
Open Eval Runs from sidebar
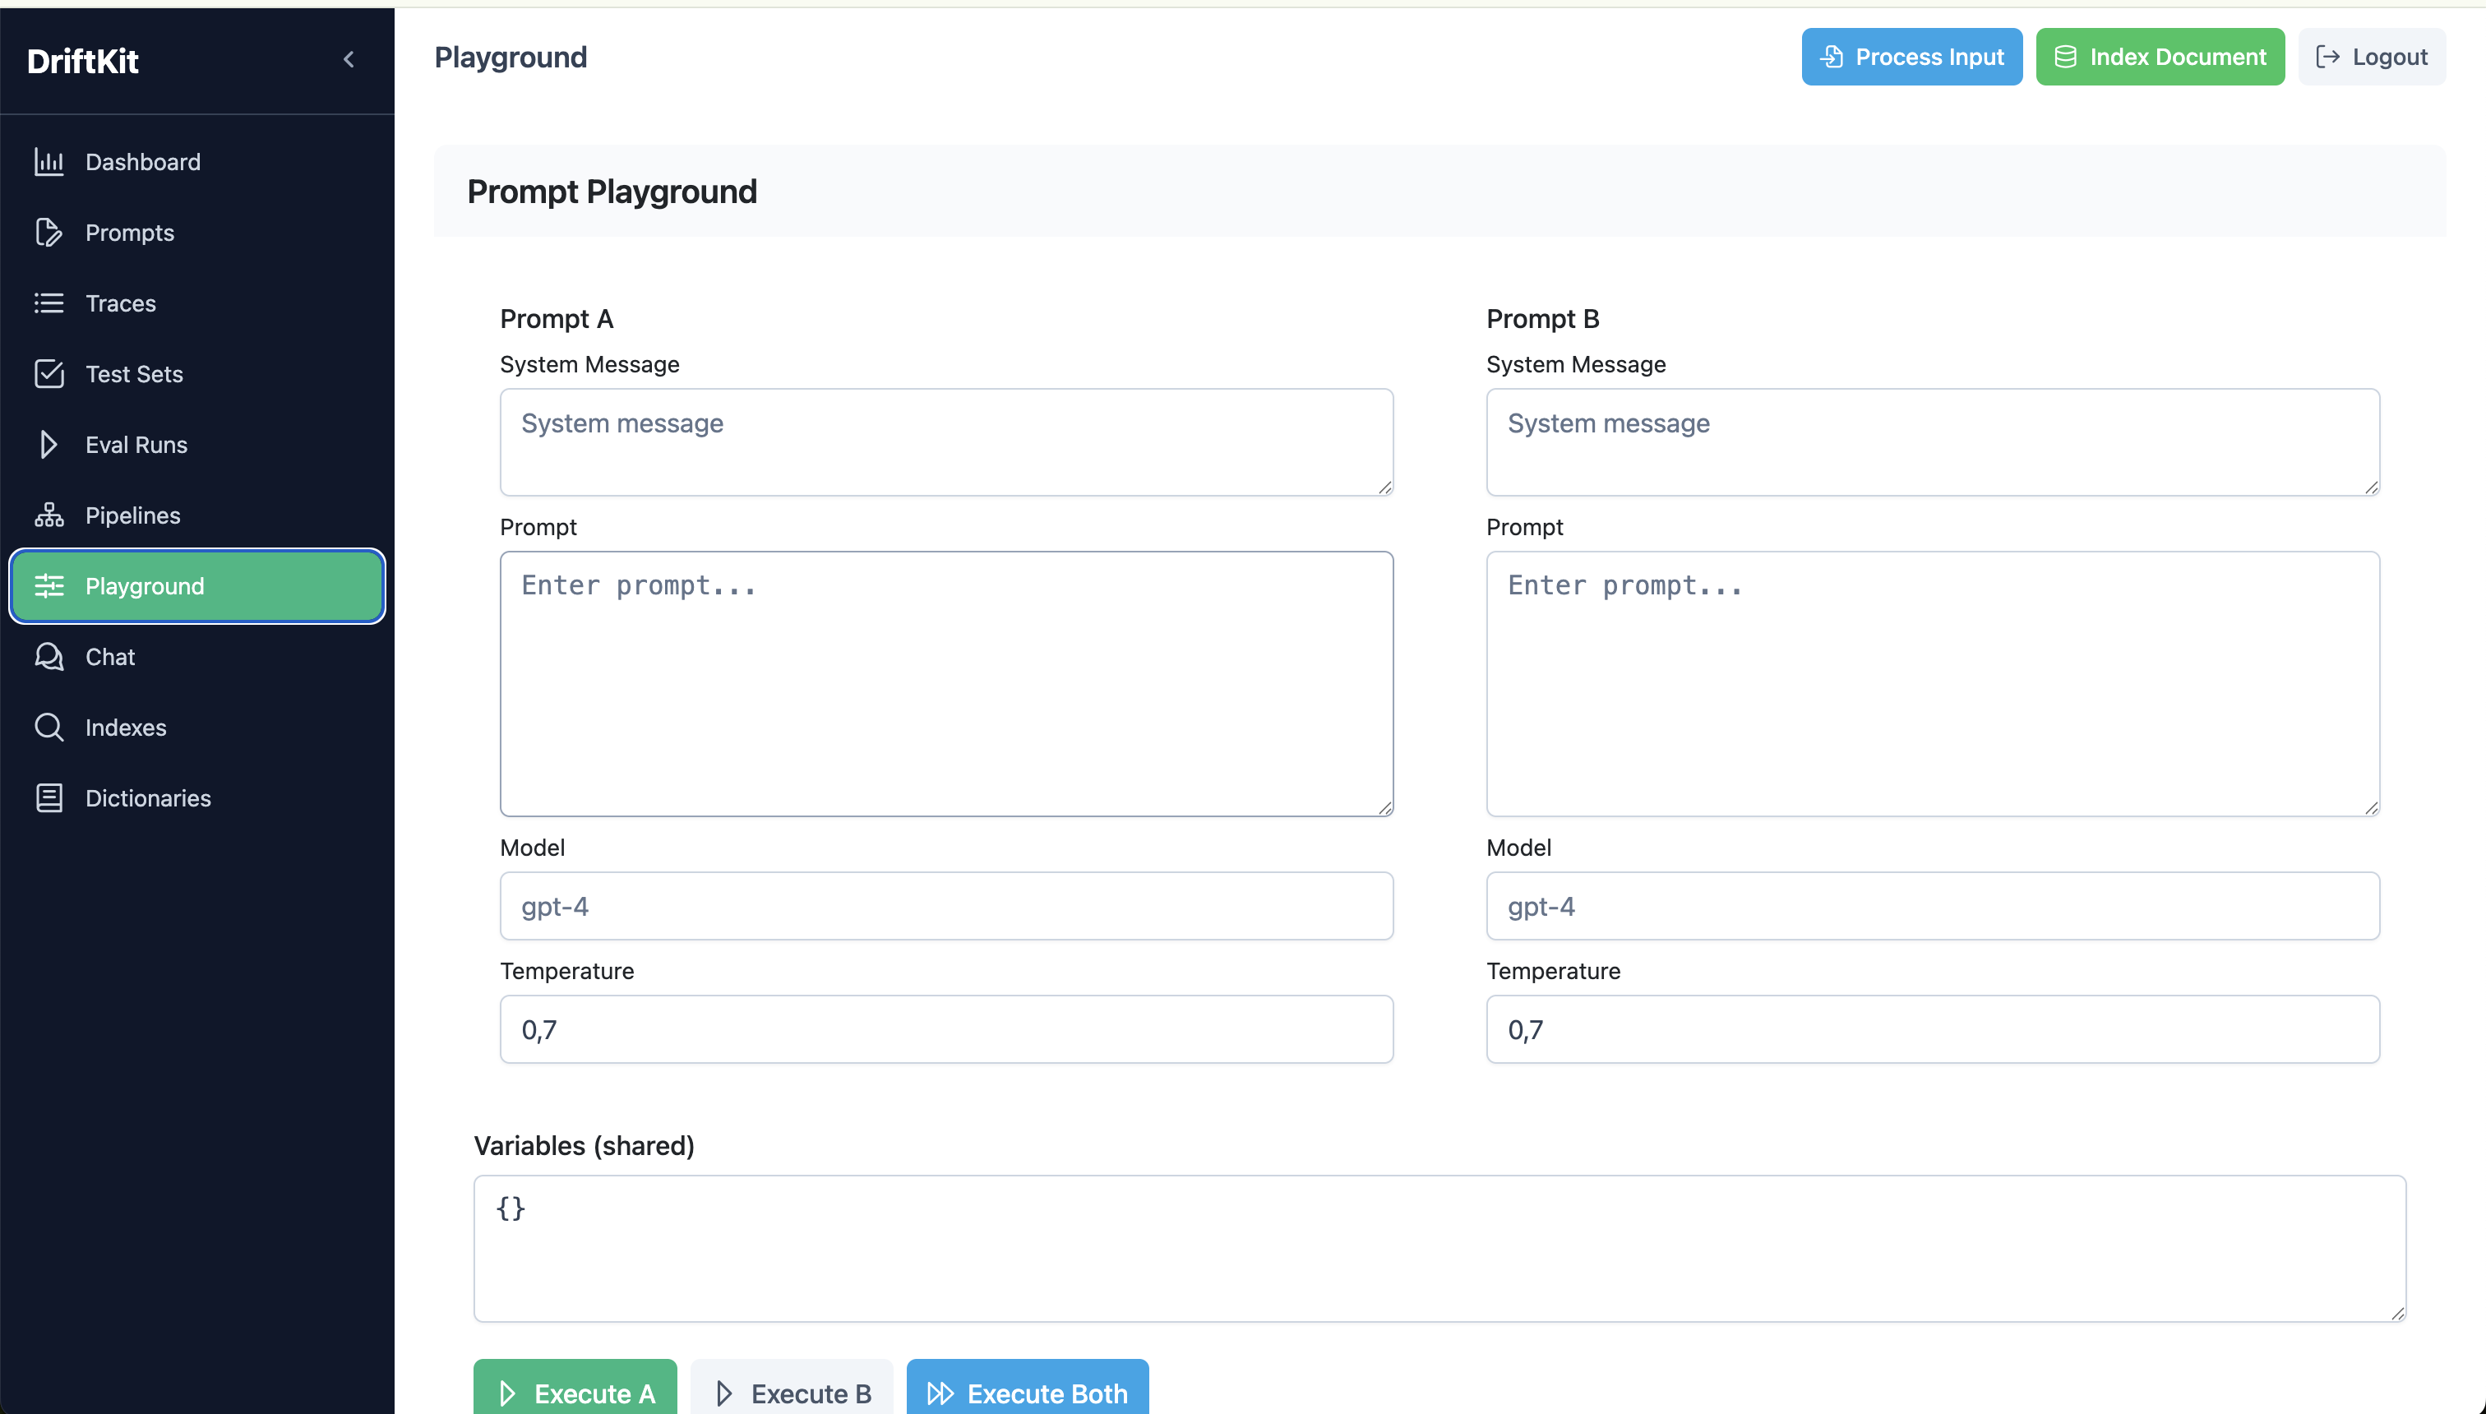tap(197, 445)
